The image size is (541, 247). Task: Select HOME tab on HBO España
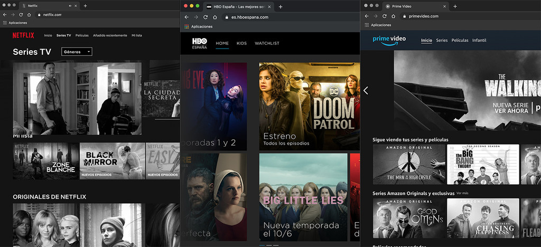pyautogui.click(x=222, y=43)
